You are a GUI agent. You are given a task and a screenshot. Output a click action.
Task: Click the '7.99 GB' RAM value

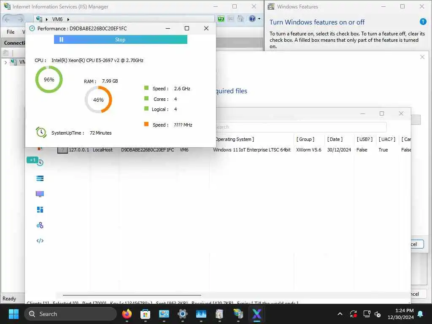(110, 81)
